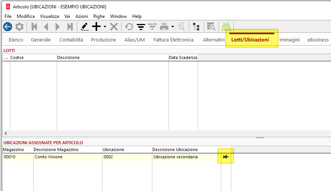Click the pin icon in Ubicazione secondaria row
This screenshot has width=331, height=191.
tap(226, 157)
